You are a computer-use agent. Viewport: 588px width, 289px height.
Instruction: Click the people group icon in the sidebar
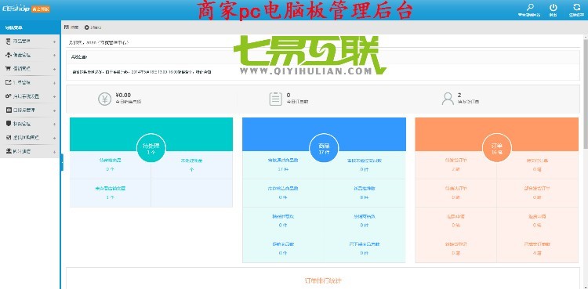(x=9, y=55)
